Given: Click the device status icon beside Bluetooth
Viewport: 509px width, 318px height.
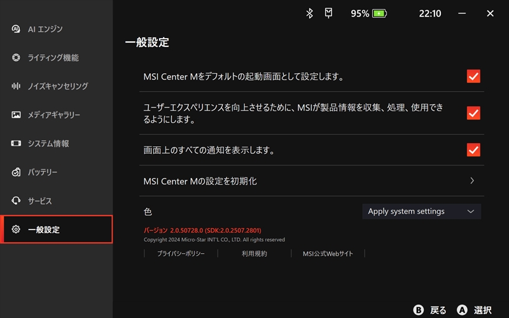Looking at the screenshot, I should (x=328, y=13).
